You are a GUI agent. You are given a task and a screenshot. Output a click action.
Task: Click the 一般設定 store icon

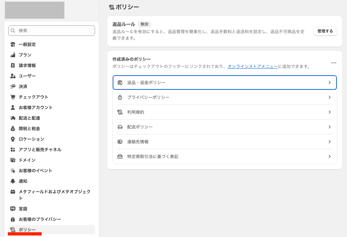(x=13, y=44)
